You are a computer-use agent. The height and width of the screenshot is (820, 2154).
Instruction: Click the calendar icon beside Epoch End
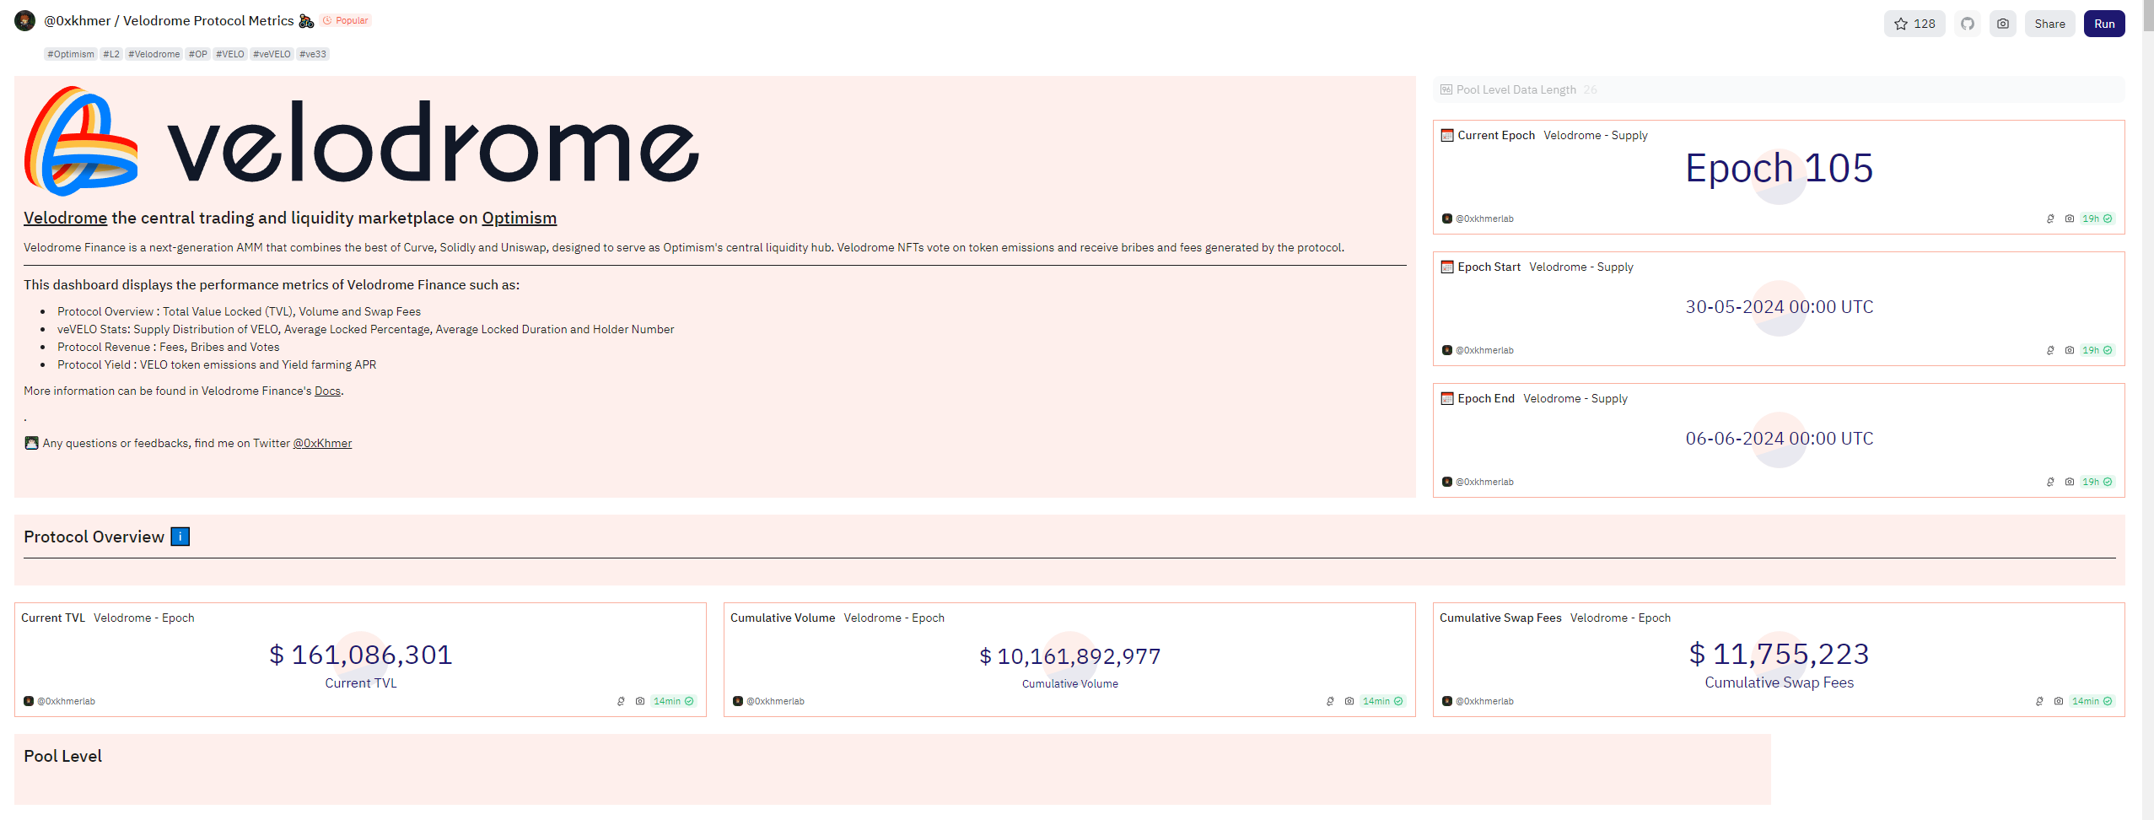tap(1447, 398)
